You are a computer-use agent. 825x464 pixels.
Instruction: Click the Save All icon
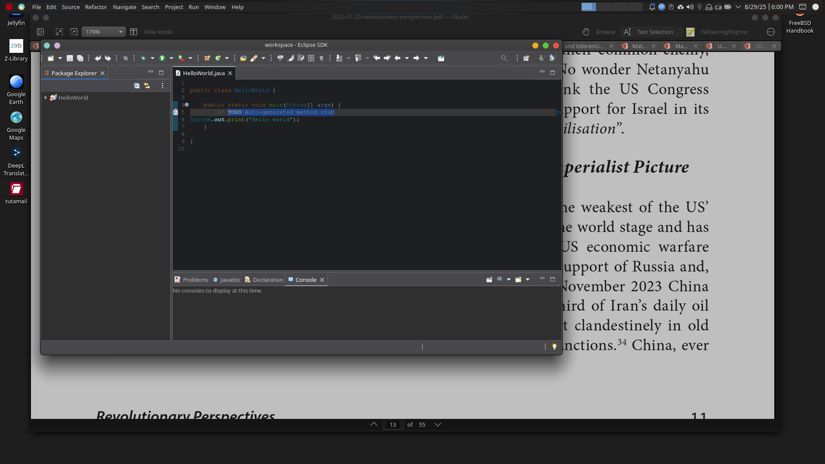click(x=80, y=58)
